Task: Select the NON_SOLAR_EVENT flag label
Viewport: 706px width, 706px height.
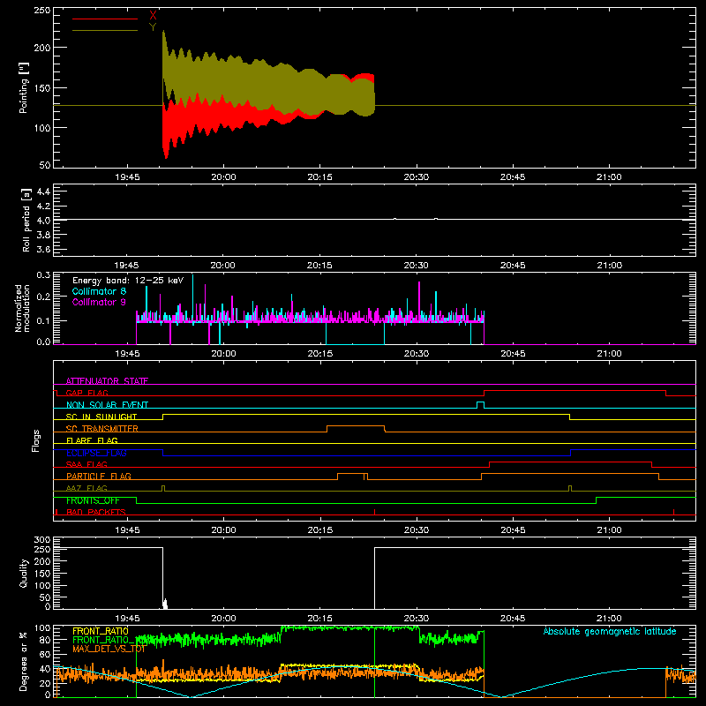Action: pyautogui.click(x=107, y=405)
